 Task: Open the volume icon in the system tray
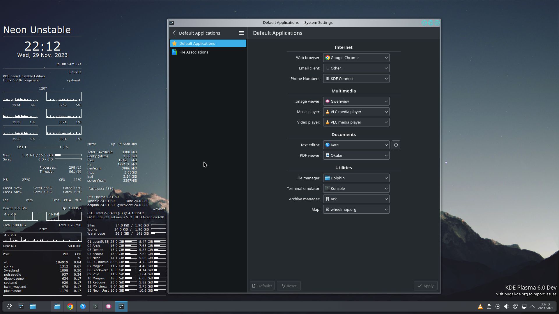pos(506,306)
